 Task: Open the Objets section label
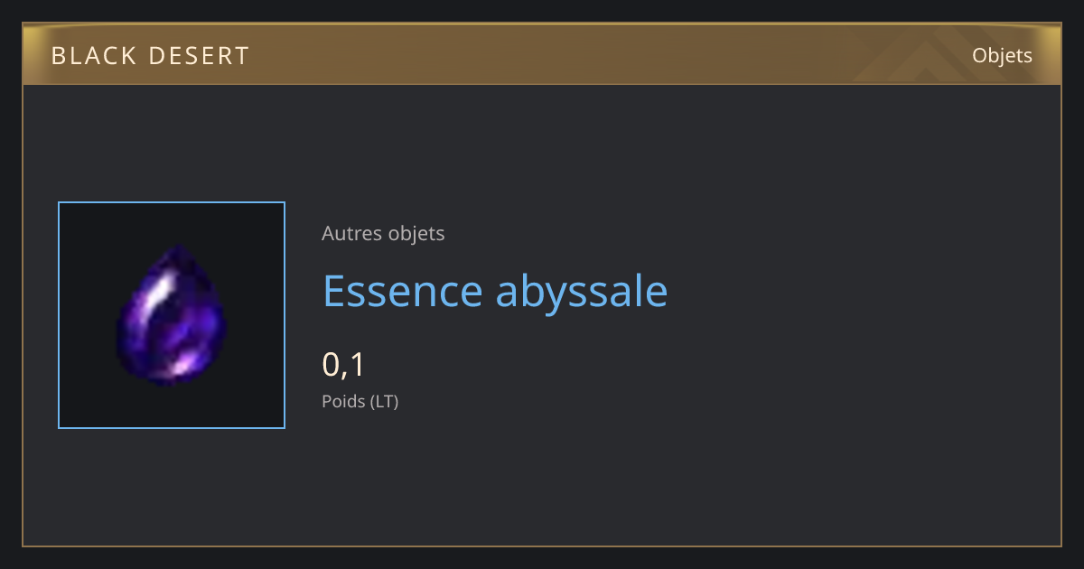(x=1002, y=56)
